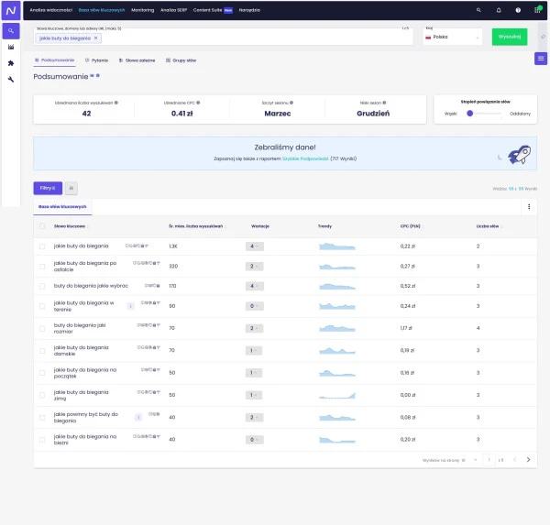Viewport: 550px width, 525px height.
Task: Open the results per page dropdown
Action: [446, 459]
